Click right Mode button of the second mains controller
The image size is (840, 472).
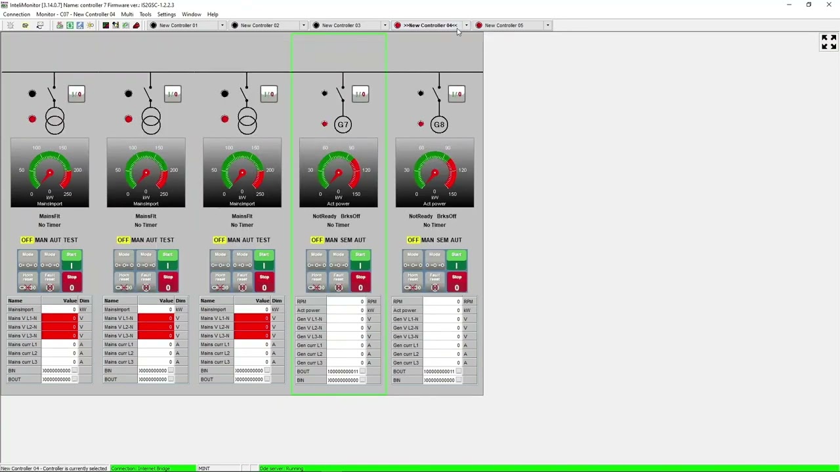146,260
